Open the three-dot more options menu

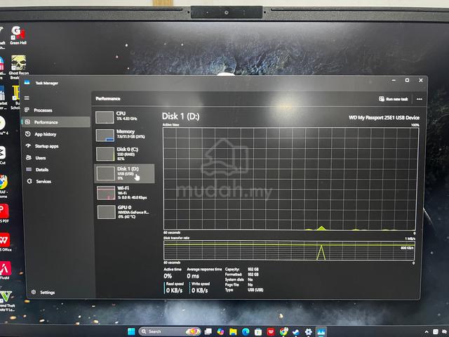coord(420,99)
